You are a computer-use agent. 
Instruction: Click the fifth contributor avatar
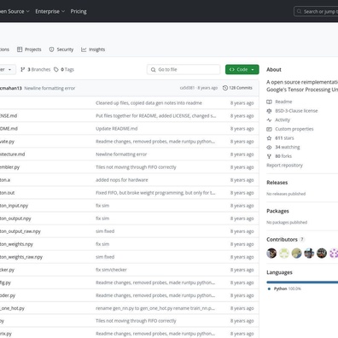(322, 253)
